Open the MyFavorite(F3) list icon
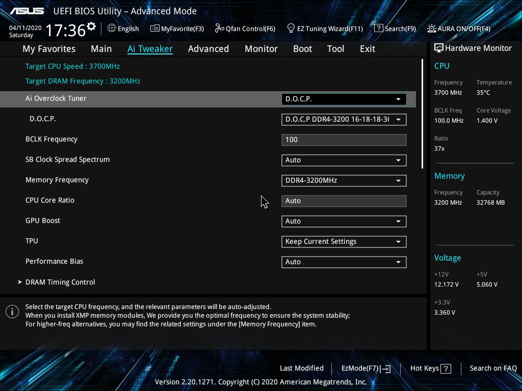 (x=154, y=29)
